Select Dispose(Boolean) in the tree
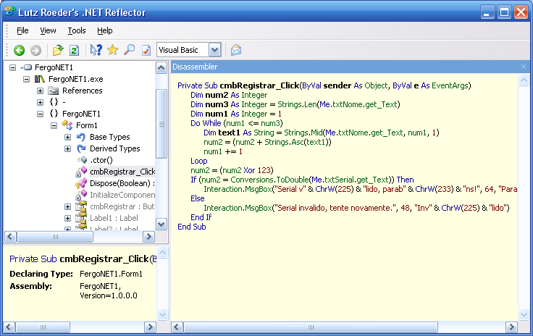Image resolution: width=533 pixels, height=336 pixels. (122, 183)
